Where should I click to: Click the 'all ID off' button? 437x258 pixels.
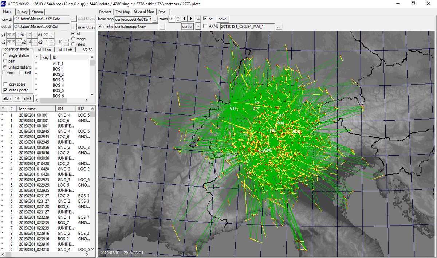coord(65,50)
